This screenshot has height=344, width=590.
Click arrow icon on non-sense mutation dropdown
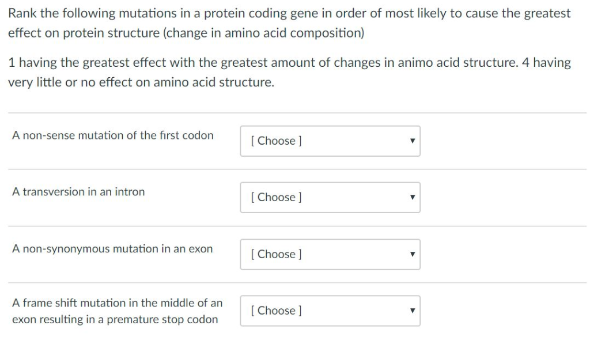pos(412,141)
